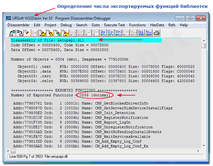The width and height of the screenshot is (213, 166).
Task: Open the Edit menu
Action: [x=37, y=25]
